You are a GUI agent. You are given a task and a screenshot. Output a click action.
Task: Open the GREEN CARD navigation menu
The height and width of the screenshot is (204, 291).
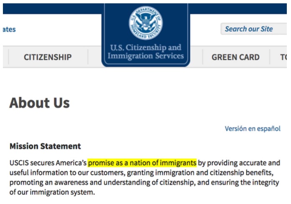point(236,57)
